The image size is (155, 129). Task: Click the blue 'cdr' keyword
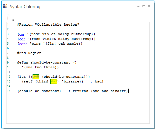[x=22, y=39]
